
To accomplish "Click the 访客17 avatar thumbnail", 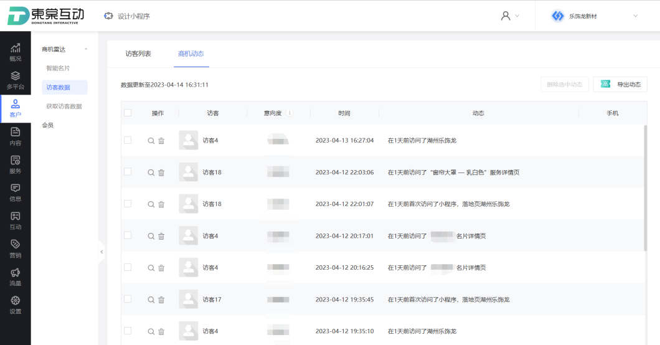I will click(189, 299).
